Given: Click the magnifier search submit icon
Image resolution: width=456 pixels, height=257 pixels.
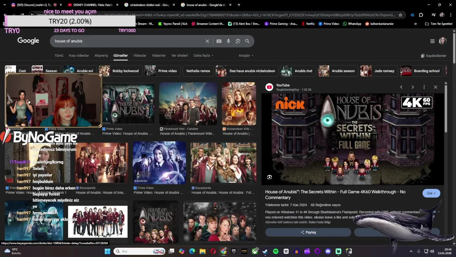Looking at the screenshot, I should click(247, 41).
